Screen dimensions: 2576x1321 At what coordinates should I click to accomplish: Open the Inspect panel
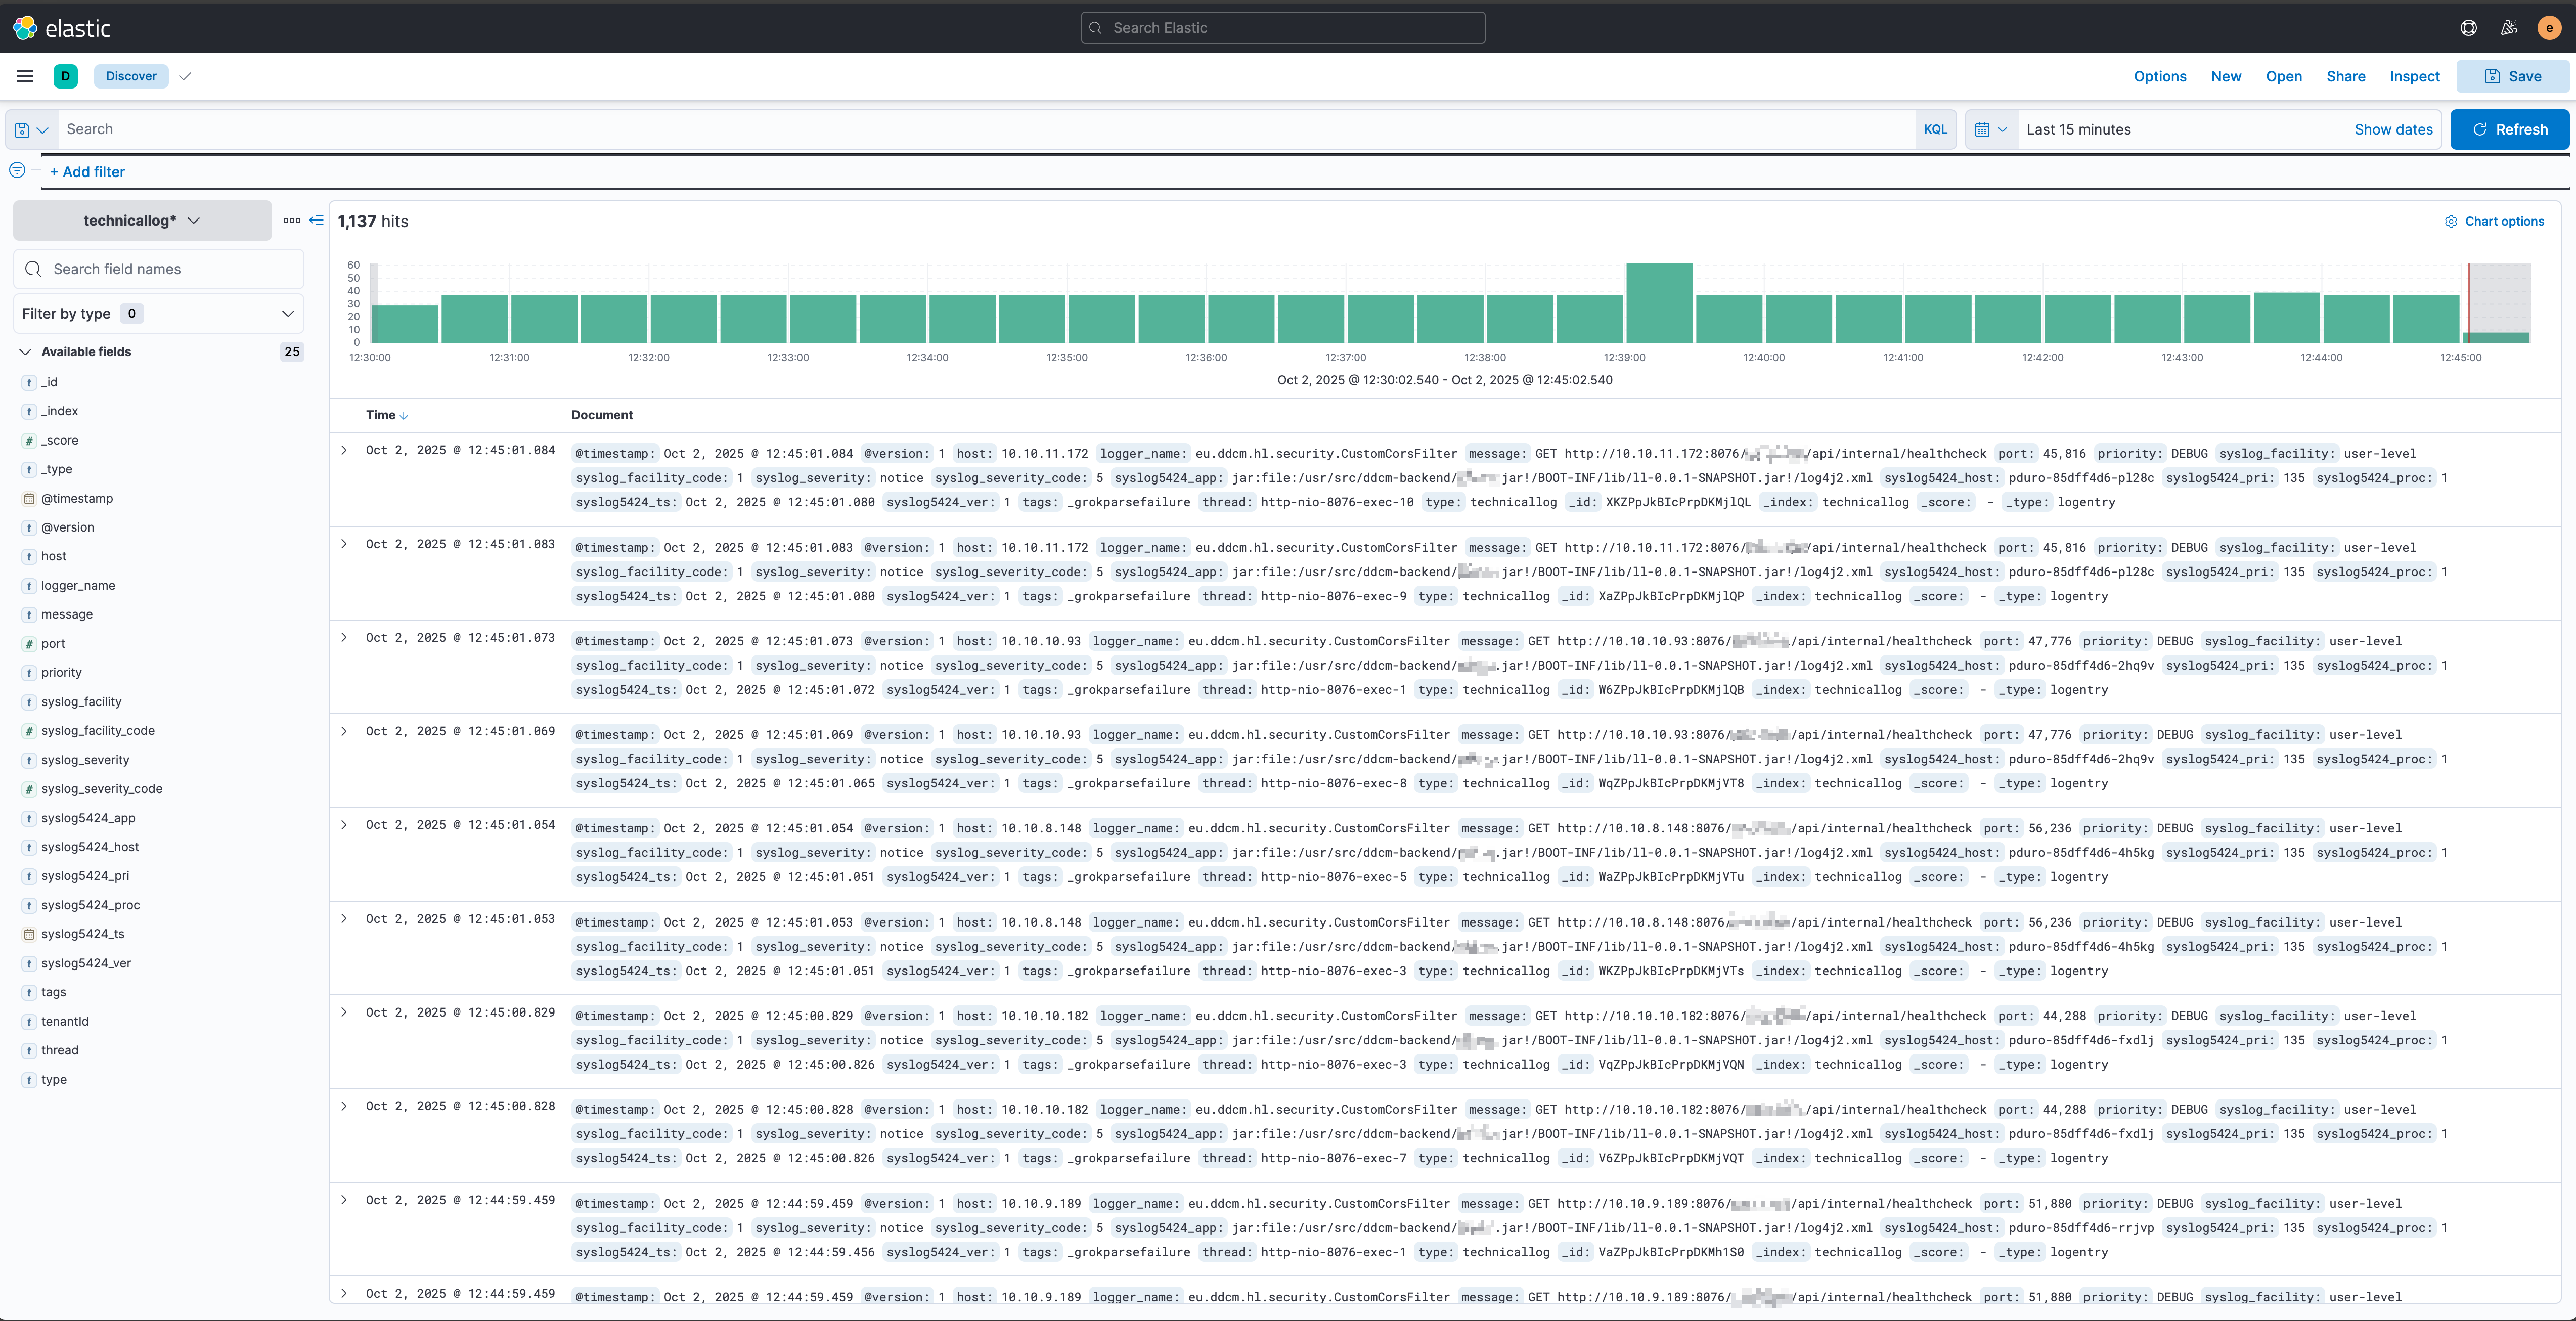tap(2415, 76)
